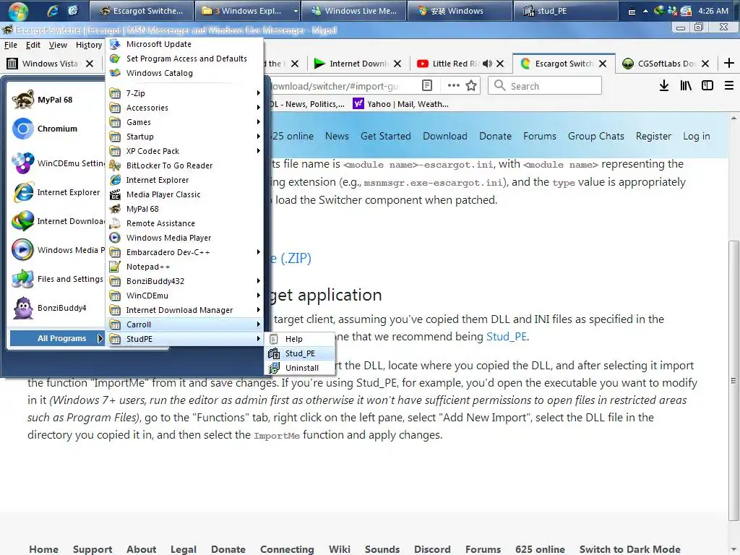The height and width of the screenshot is (555, 740).
Task: Launch Notepad++
Action: (x=184, y=267)
